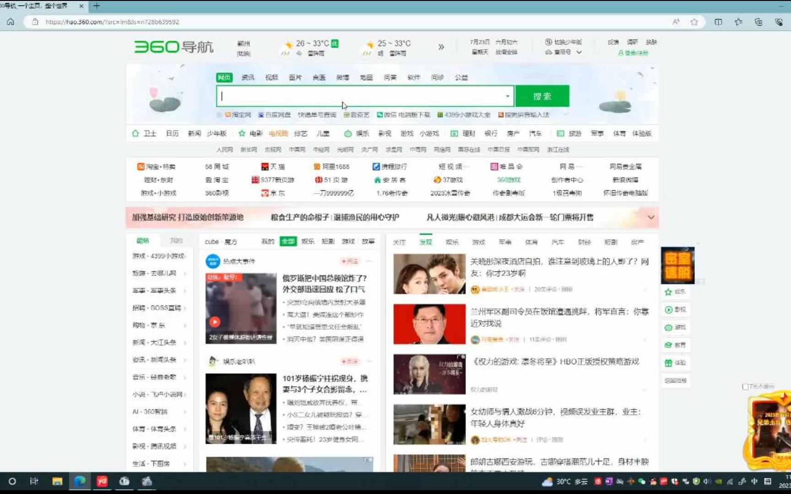This screenshot has height=494, width=791.
Task: Open 教育 in right floating sidebar
Action: pyautogui.click(x=675, y=345)
